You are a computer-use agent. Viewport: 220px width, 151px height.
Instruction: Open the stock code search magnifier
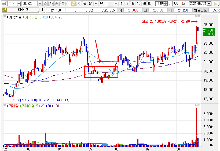tap(45, 4)
